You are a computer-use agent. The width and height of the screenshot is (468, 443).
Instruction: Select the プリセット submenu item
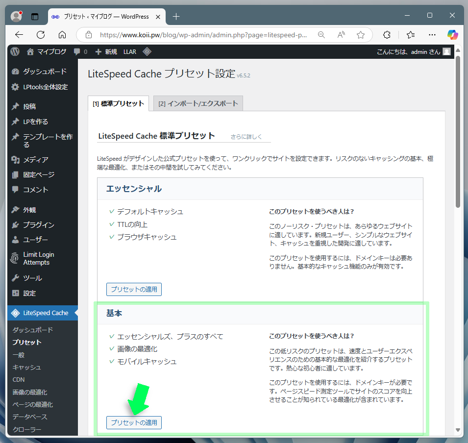pyautogui.click(x=27, y=343)
